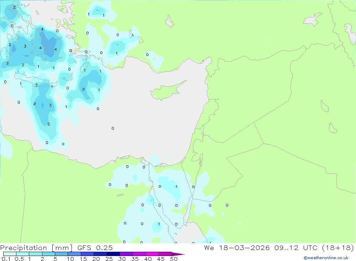Click the 0.1–0.5 mm legend color swatch

click(x=10, y=254)
